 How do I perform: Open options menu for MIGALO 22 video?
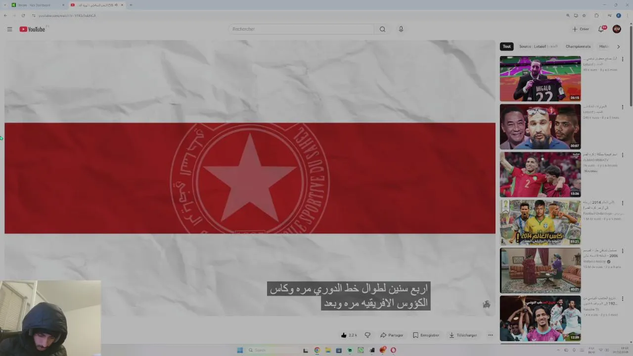tap(623, 59)
